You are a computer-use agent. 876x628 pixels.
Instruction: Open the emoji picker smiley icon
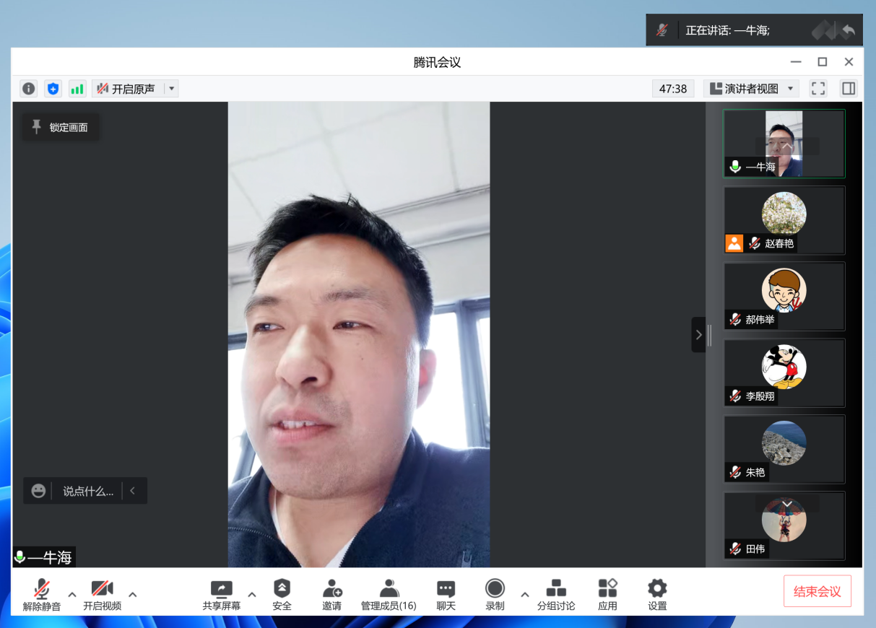click(x=39, y=491)
